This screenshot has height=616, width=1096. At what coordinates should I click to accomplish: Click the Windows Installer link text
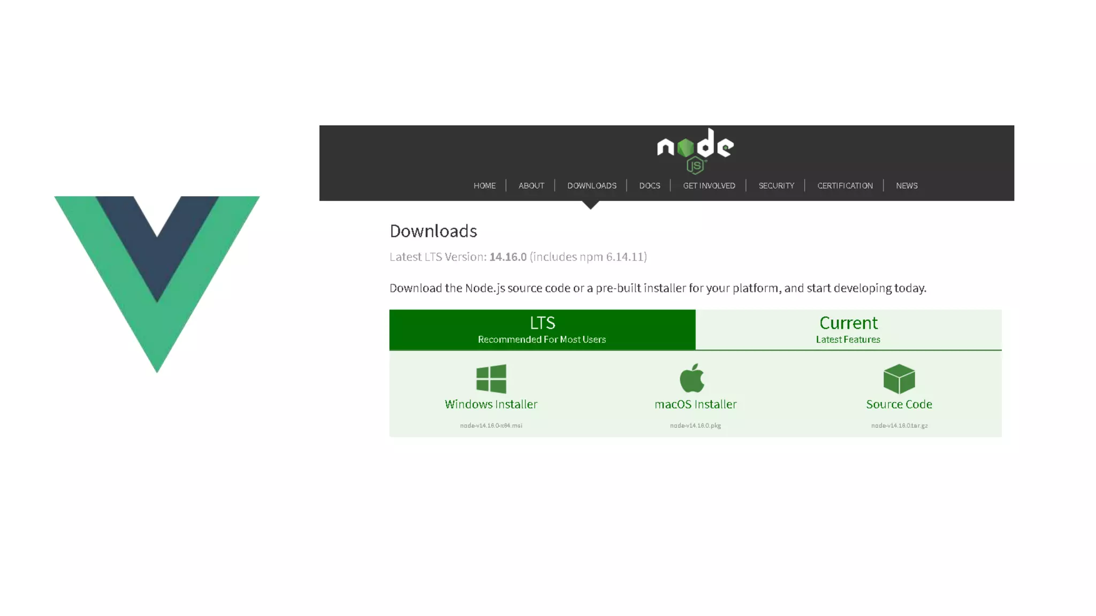[491, 404]
